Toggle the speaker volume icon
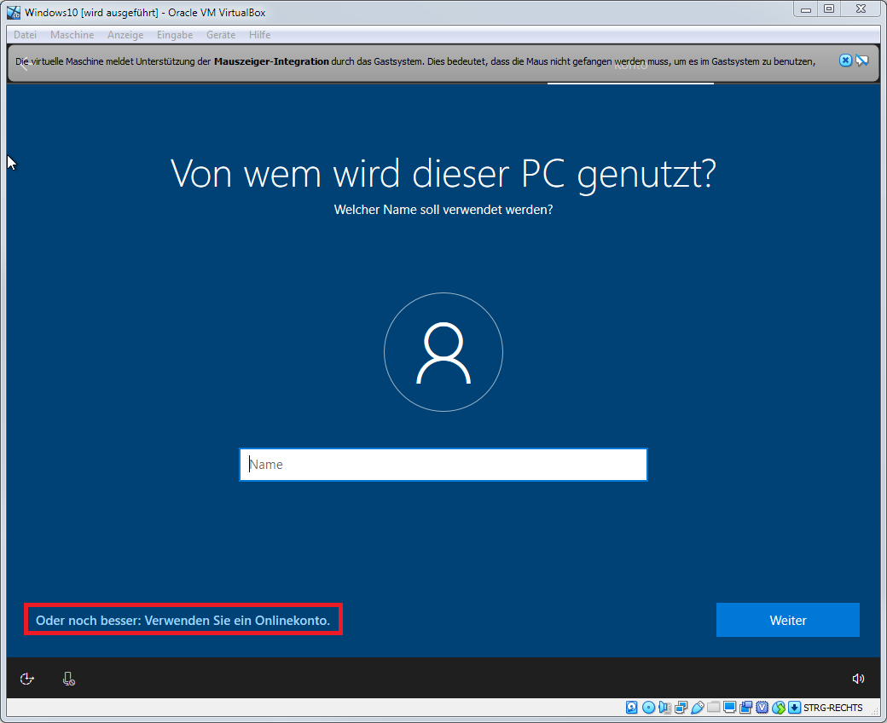Screen dimensions: 887x723 point(858,678)
